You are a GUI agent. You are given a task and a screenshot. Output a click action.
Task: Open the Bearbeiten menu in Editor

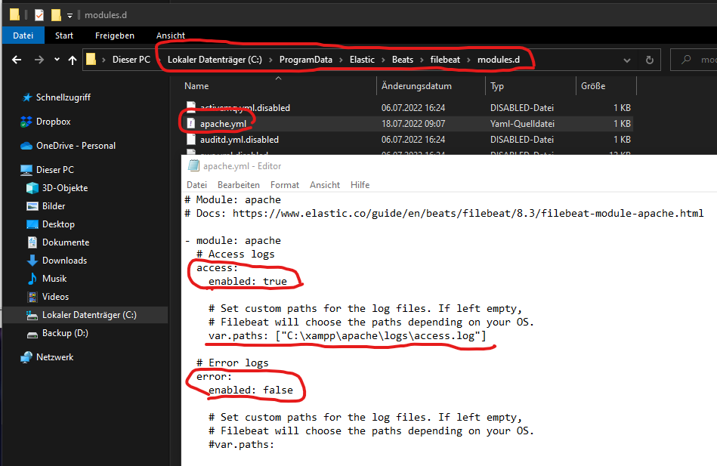(x=238, y=185)
